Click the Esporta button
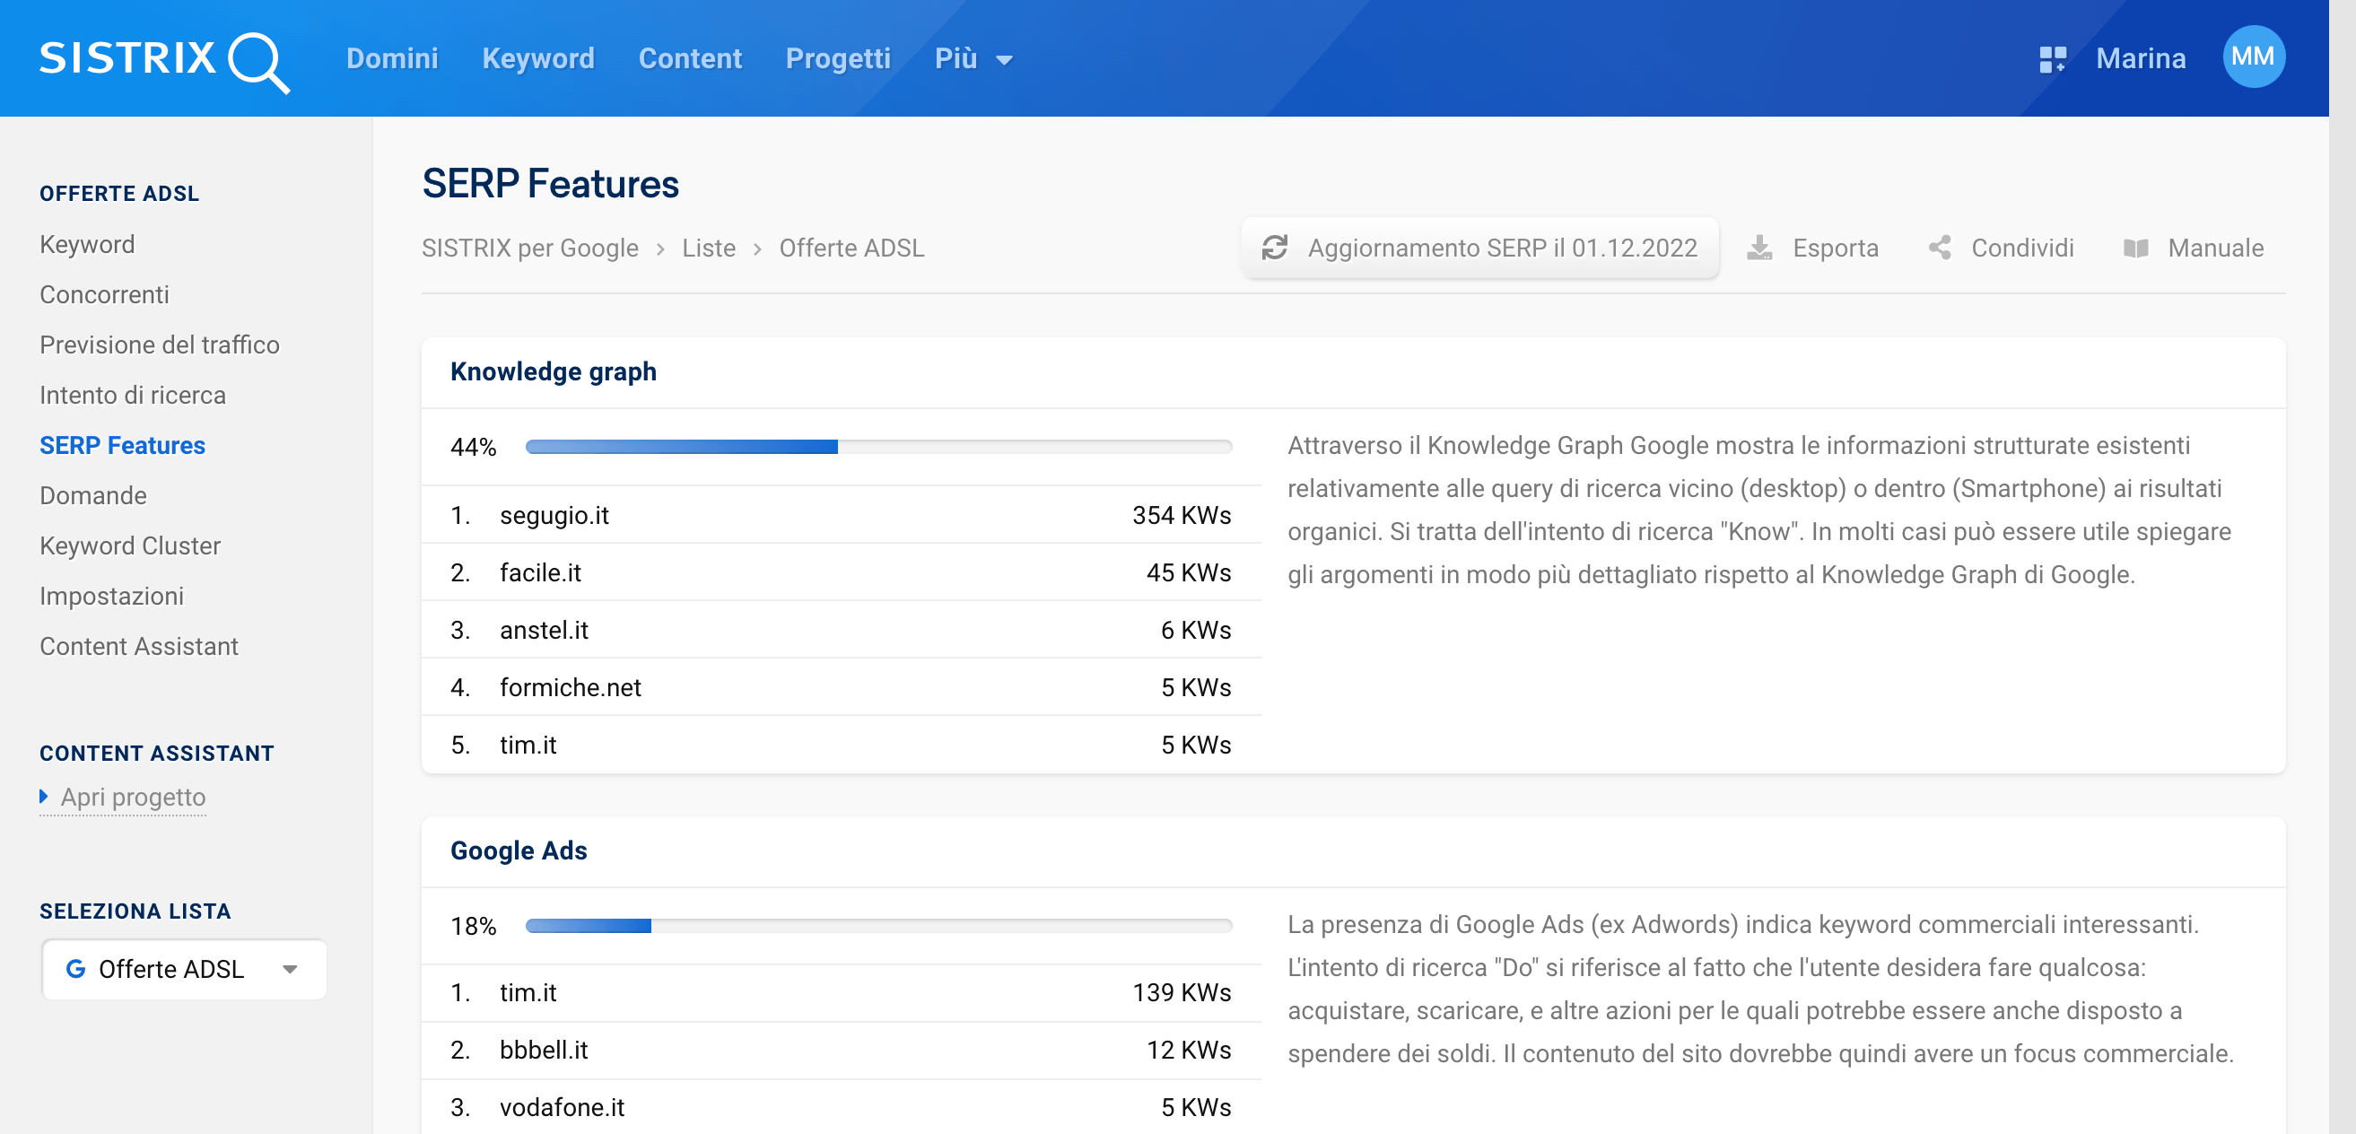The image size is (2356, 1134). coord(1812,248)
